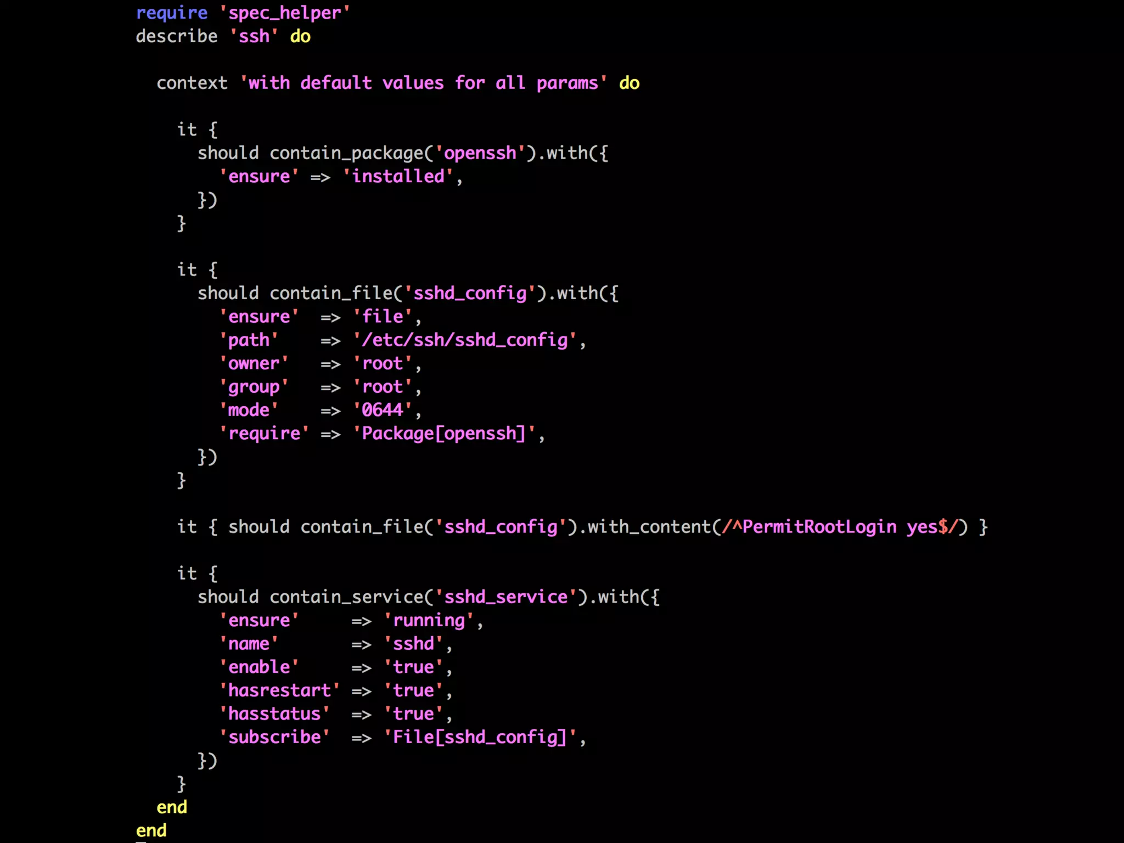Image resolution: width=1124 pixels, height=843 pixels.
Task: Click the 'require' keyword on line one
Action: [x=172, y=13]
